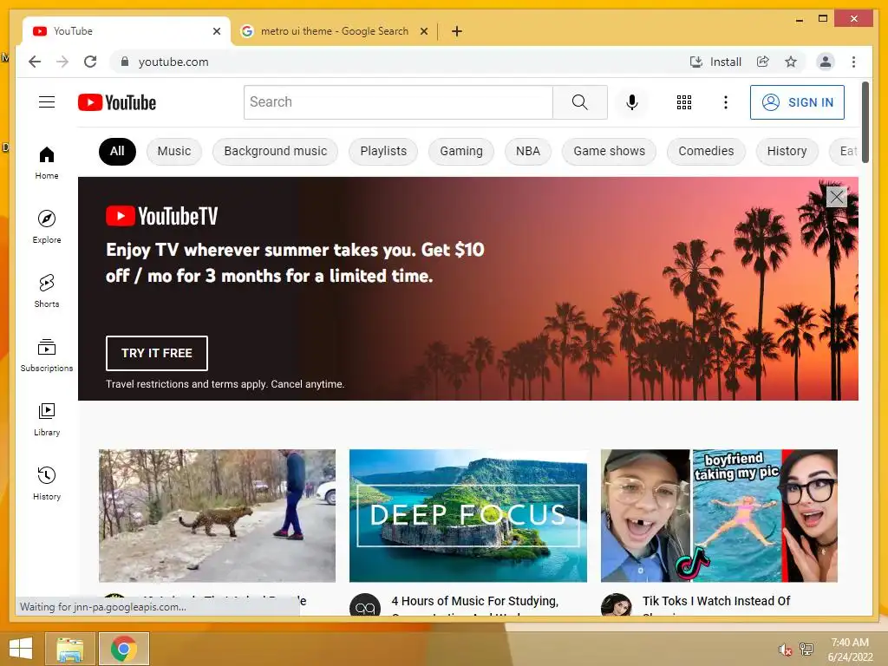Image resolution: width=888 pixels, height=666 pixels.
Task: Click the address bar URL youtube.com
Action: [x=173, y=62]
